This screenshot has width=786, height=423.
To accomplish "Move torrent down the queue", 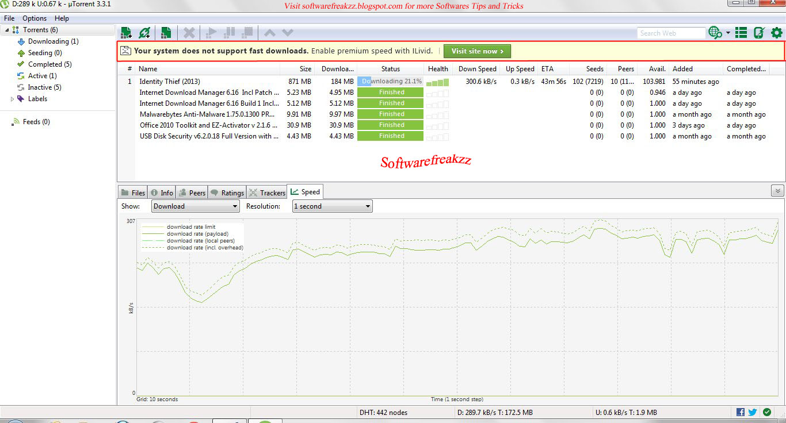I will pos(287,33).
